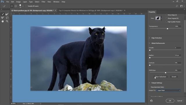This screenshot has height=105, width=186.
Task: Open the Filter menu
Action: coord(43,2)
